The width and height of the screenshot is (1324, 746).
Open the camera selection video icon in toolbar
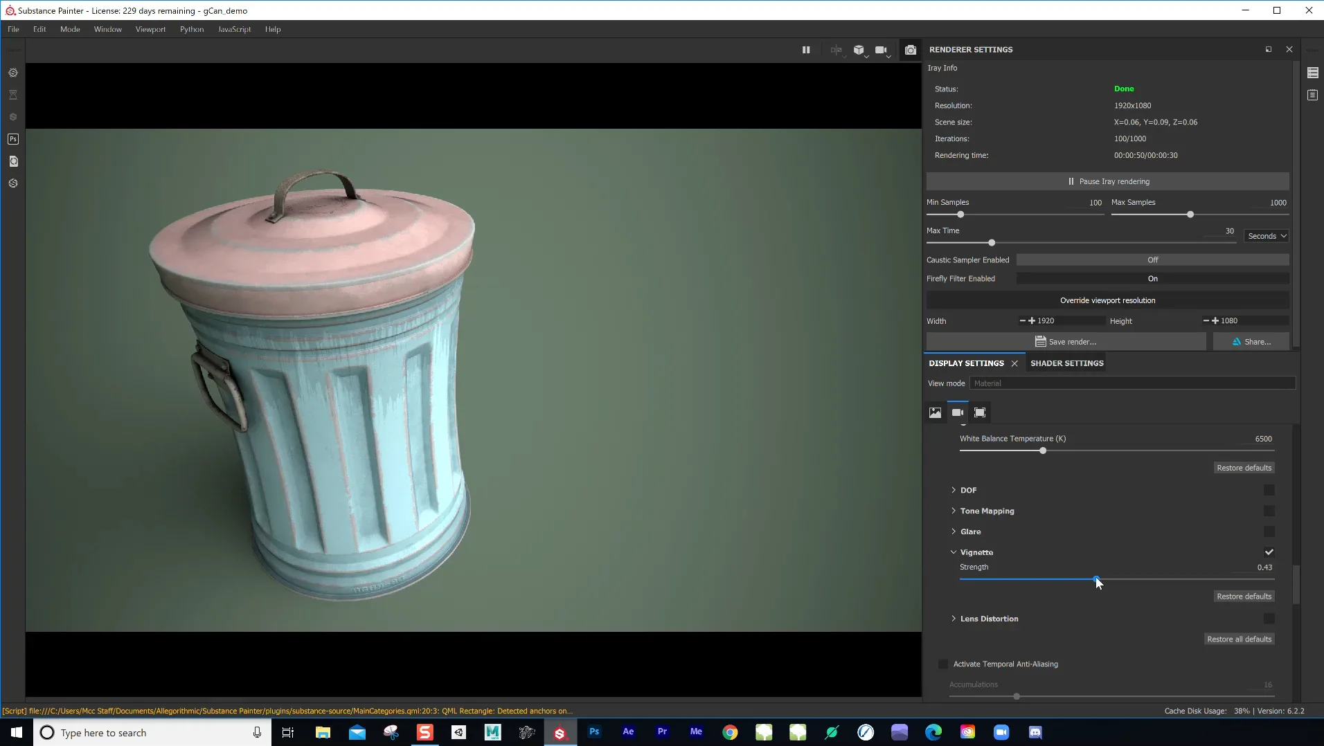(882, 50)
